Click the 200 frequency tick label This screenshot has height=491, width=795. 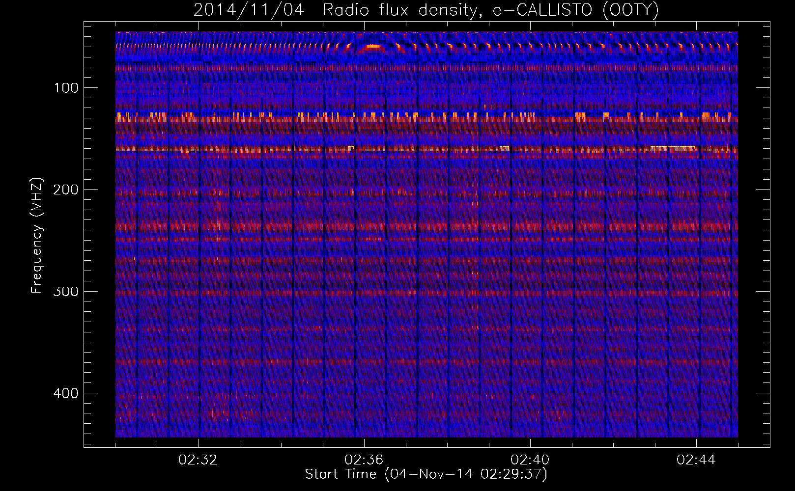coord(66,190)
